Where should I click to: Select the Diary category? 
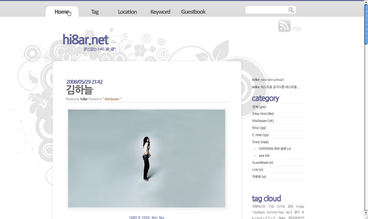(x=260, y=142)
